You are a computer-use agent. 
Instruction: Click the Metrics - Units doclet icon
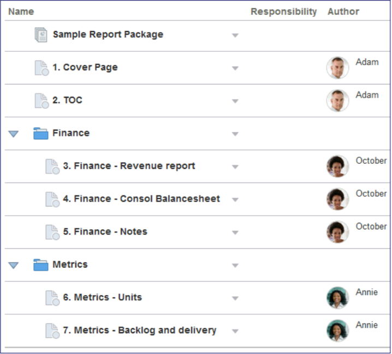(x=52, y=298)
